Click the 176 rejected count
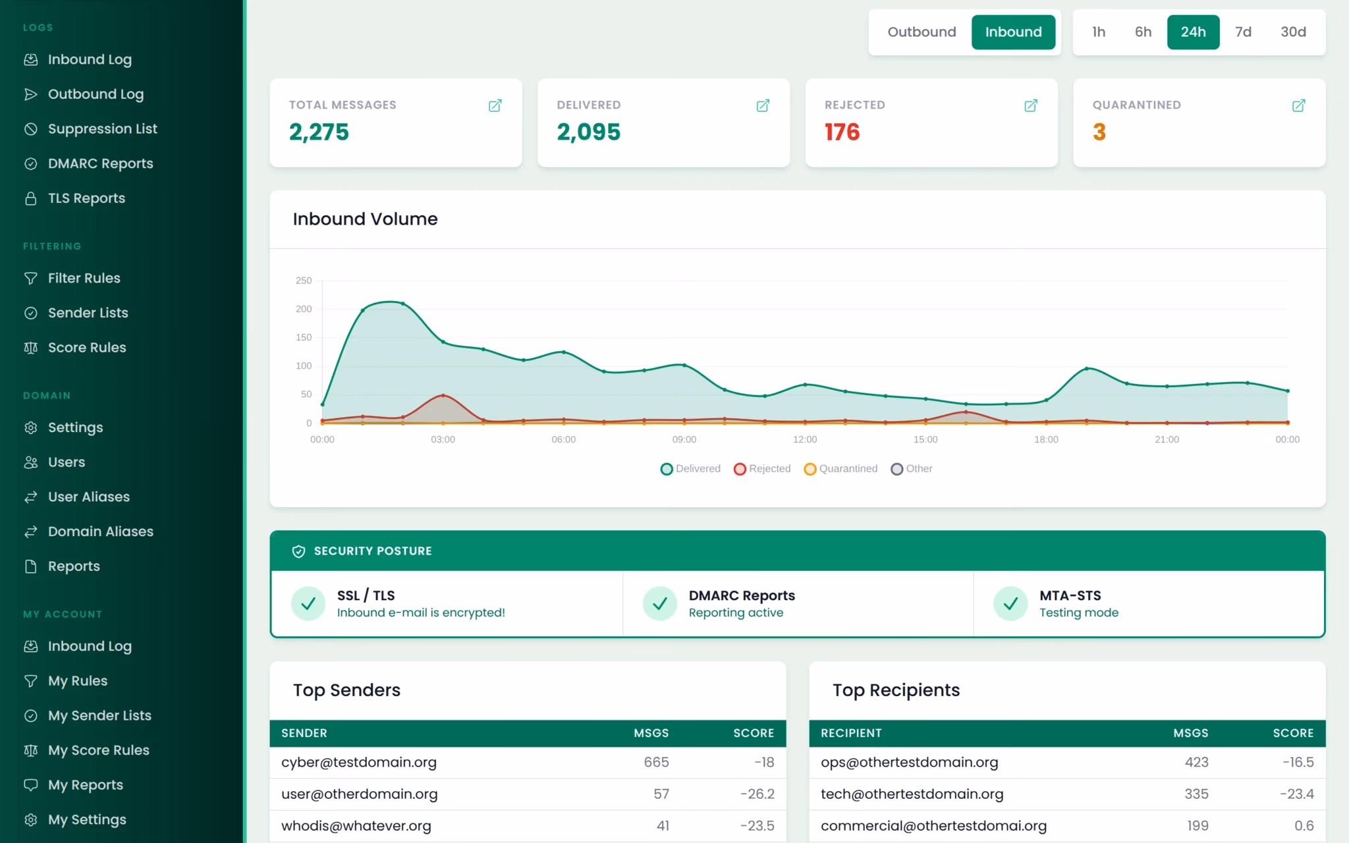This screenshot has width=1349, height=843. click(x=842, y=132)
